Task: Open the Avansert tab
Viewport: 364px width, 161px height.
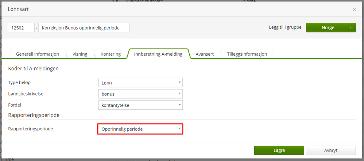Action: (205, 54)
